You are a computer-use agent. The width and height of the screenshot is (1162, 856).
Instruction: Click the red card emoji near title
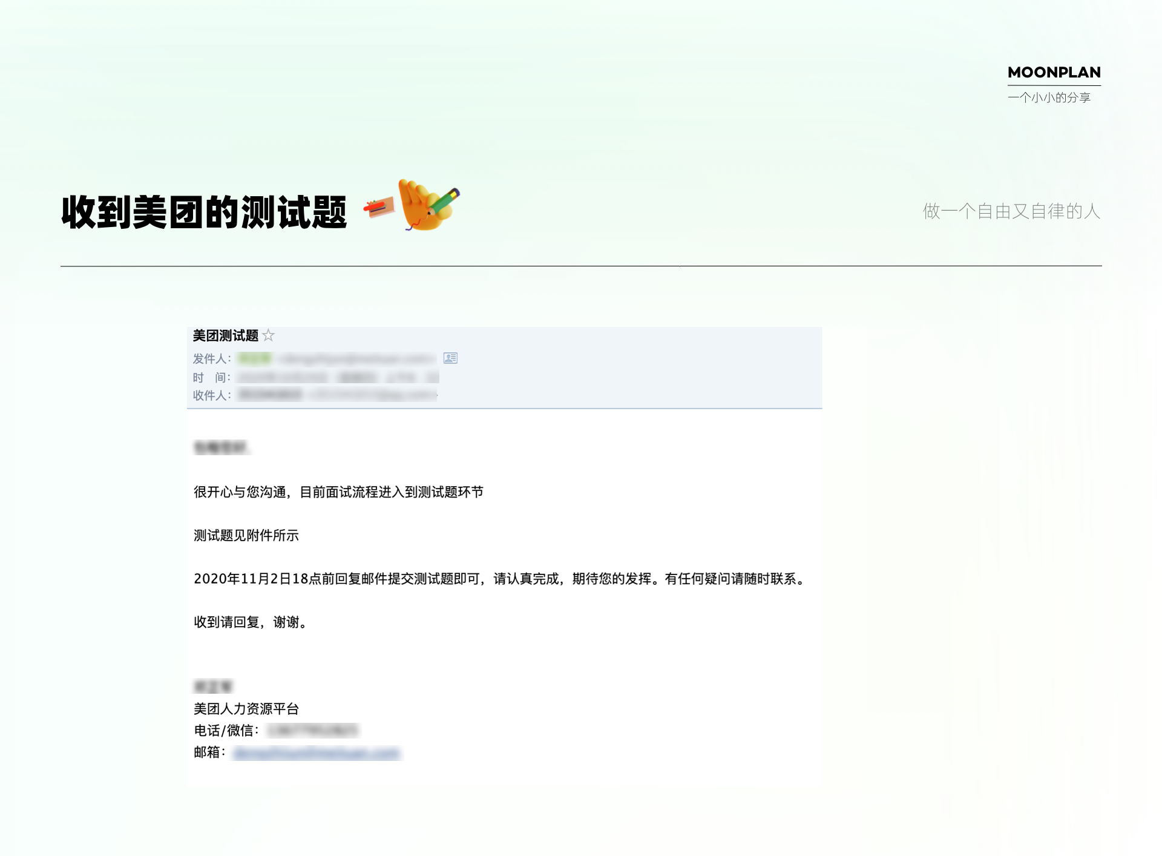pyautogui.click(x=379, y=208)
